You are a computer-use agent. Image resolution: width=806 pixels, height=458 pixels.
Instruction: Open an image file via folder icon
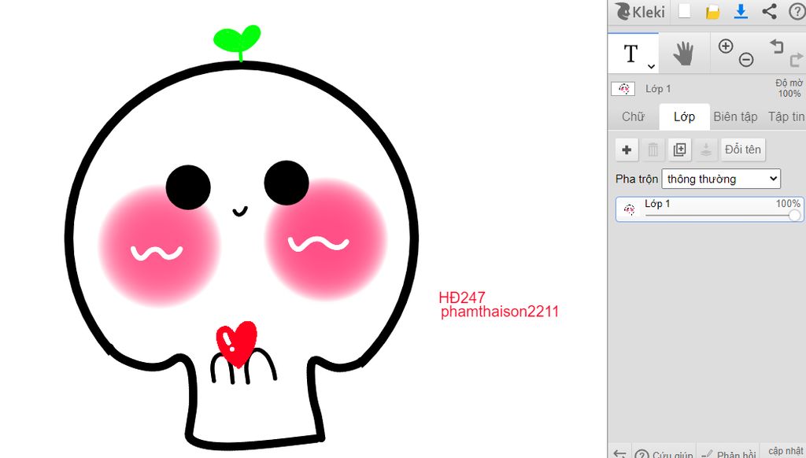click(x=712, y=12)
